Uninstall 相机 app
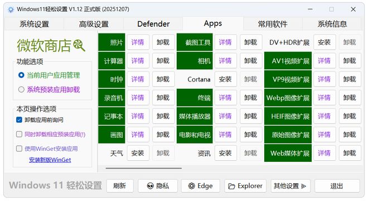Viewport: 368px width, 201px height. (251, 61)
